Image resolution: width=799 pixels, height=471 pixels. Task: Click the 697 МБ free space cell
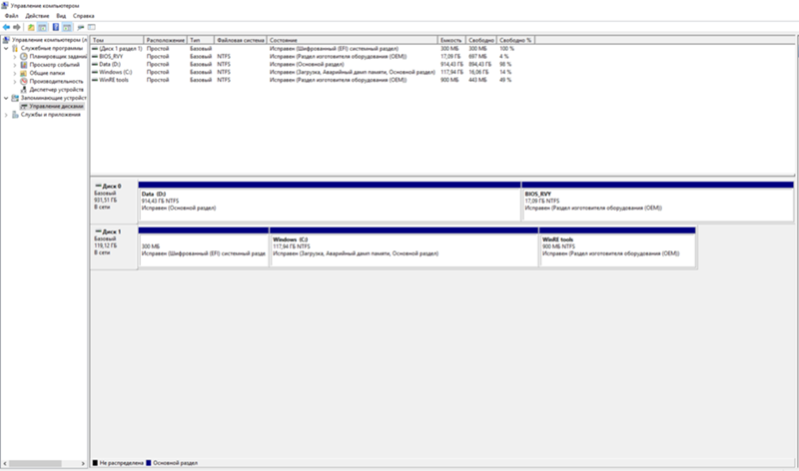pyautogui.click(x=477, y=57)
